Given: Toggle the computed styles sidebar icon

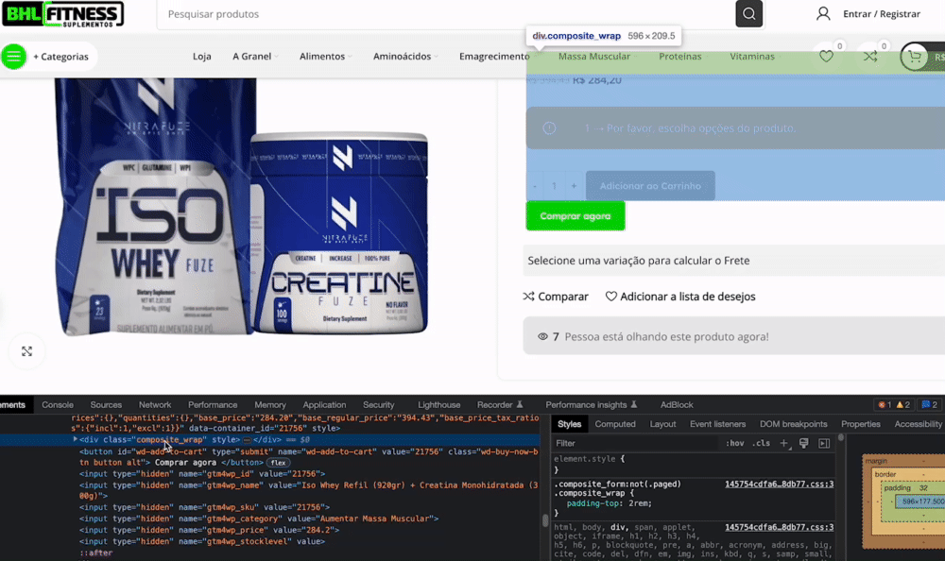Looking at the screenshot, I should coord(824,443).
